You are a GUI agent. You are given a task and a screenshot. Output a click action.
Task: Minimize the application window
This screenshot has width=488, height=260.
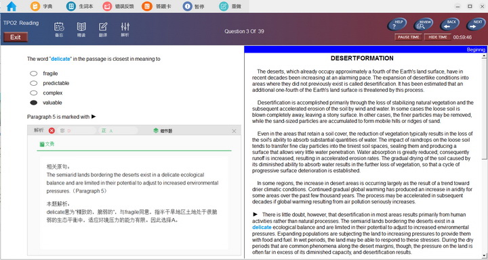coord(457,6)
